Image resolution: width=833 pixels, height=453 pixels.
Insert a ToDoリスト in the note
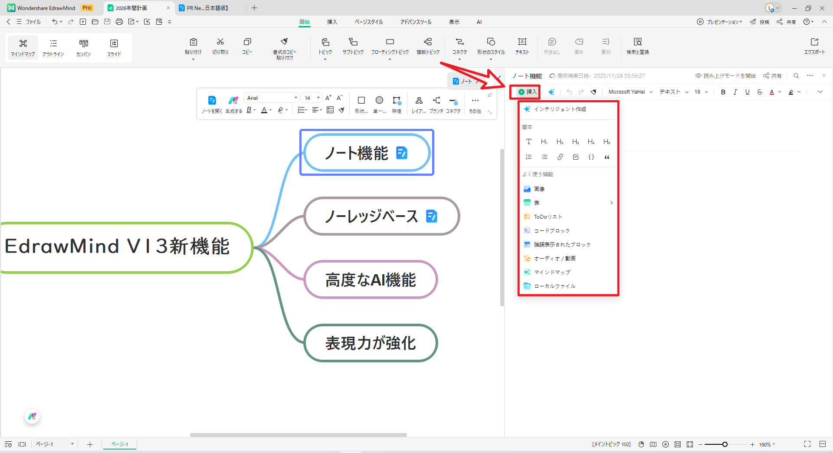pyautogui.click(x=548, y=217)
